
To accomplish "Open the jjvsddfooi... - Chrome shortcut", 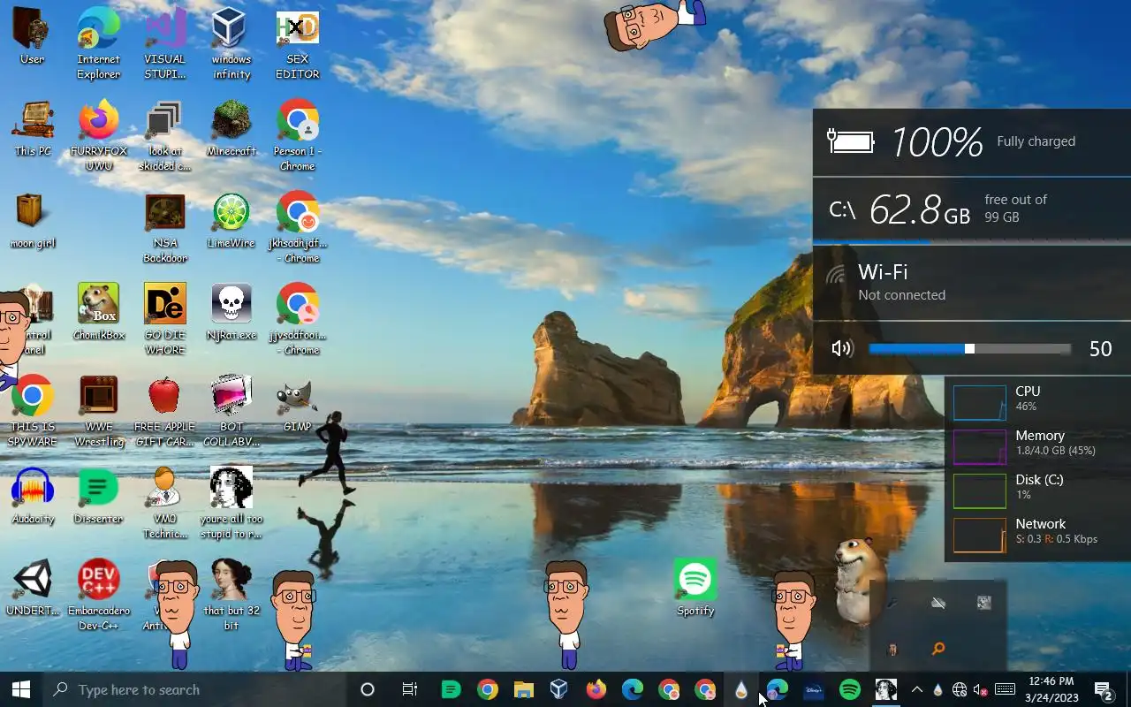I will click(x=298, y=319).
